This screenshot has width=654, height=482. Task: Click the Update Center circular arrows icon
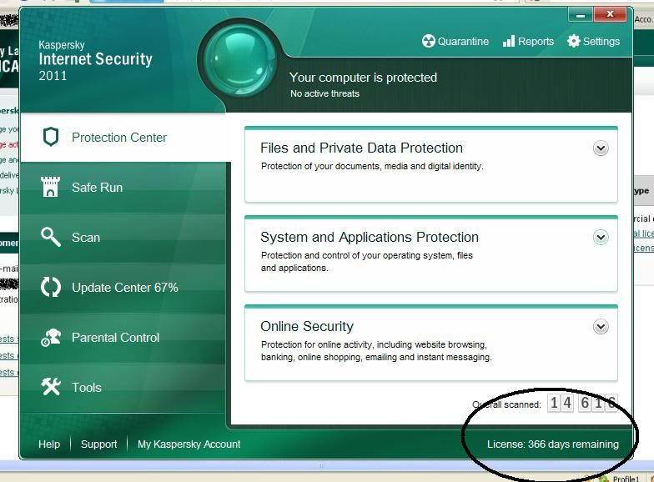coord(51,287)
